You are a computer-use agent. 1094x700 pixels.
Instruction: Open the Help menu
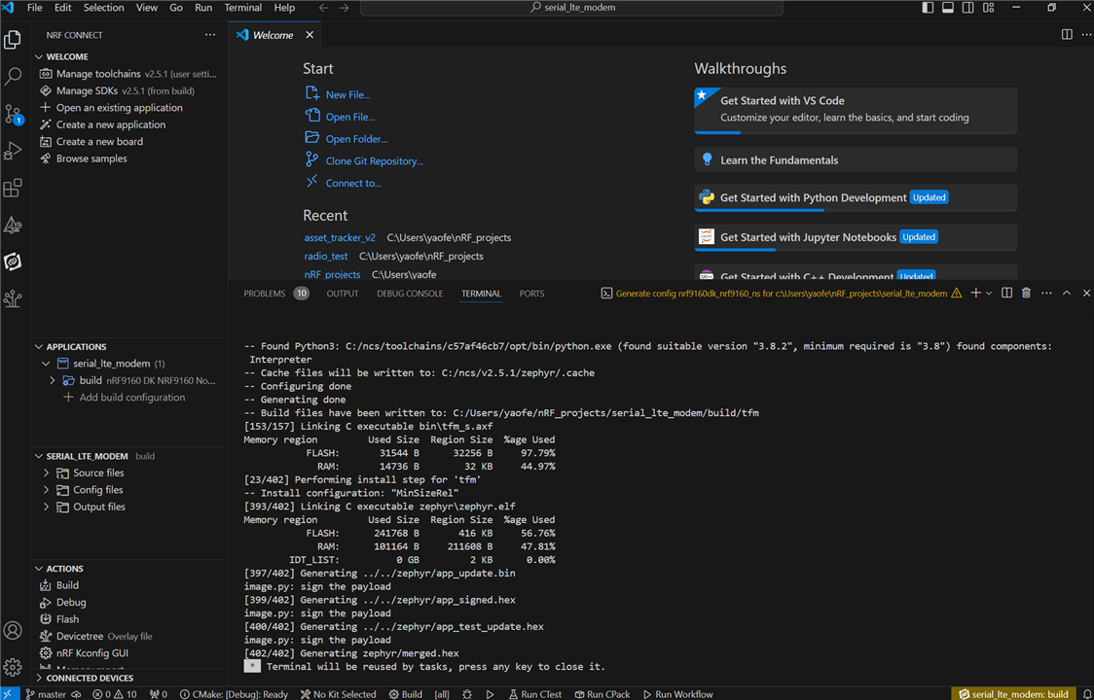[x=284, y=8]
